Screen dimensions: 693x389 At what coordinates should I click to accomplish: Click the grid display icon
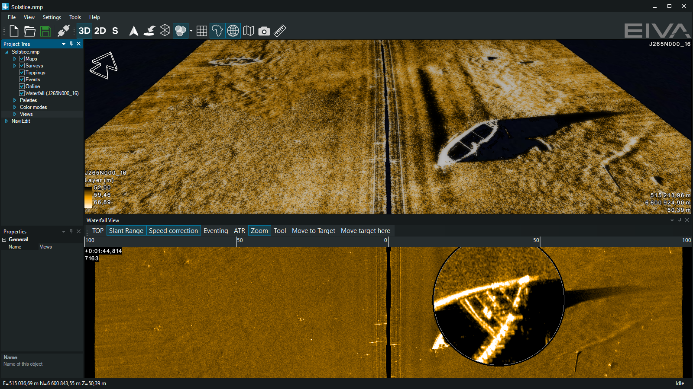(201, 31)
